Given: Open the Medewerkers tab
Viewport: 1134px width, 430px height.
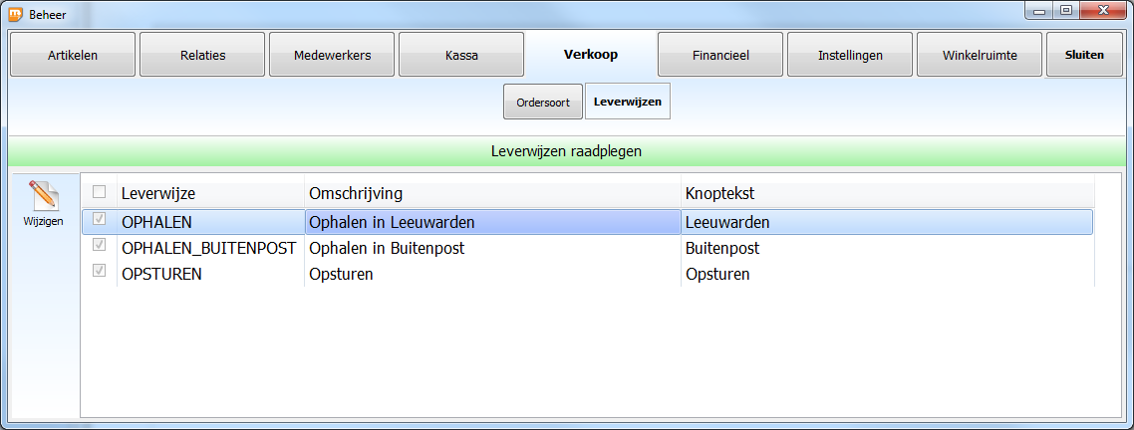Looking at the screenshot, I should point(332,54).
